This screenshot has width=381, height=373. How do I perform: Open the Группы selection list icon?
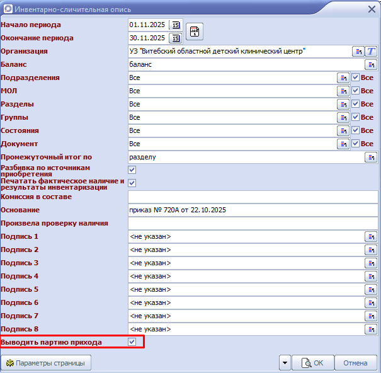click(x=343, y=118)
